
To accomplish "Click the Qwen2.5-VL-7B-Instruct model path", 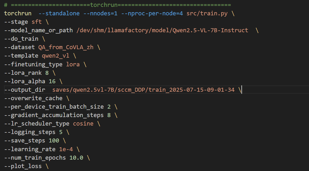I will [x=162, y=30].
